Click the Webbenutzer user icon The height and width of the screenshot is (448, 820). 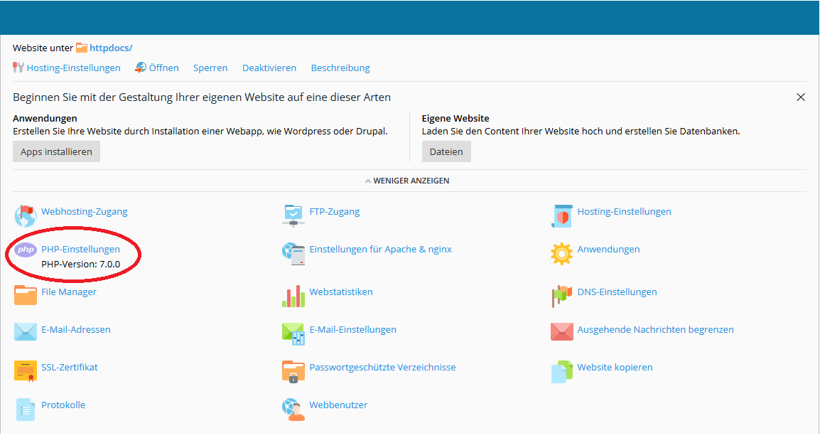[x=293, y=408]
